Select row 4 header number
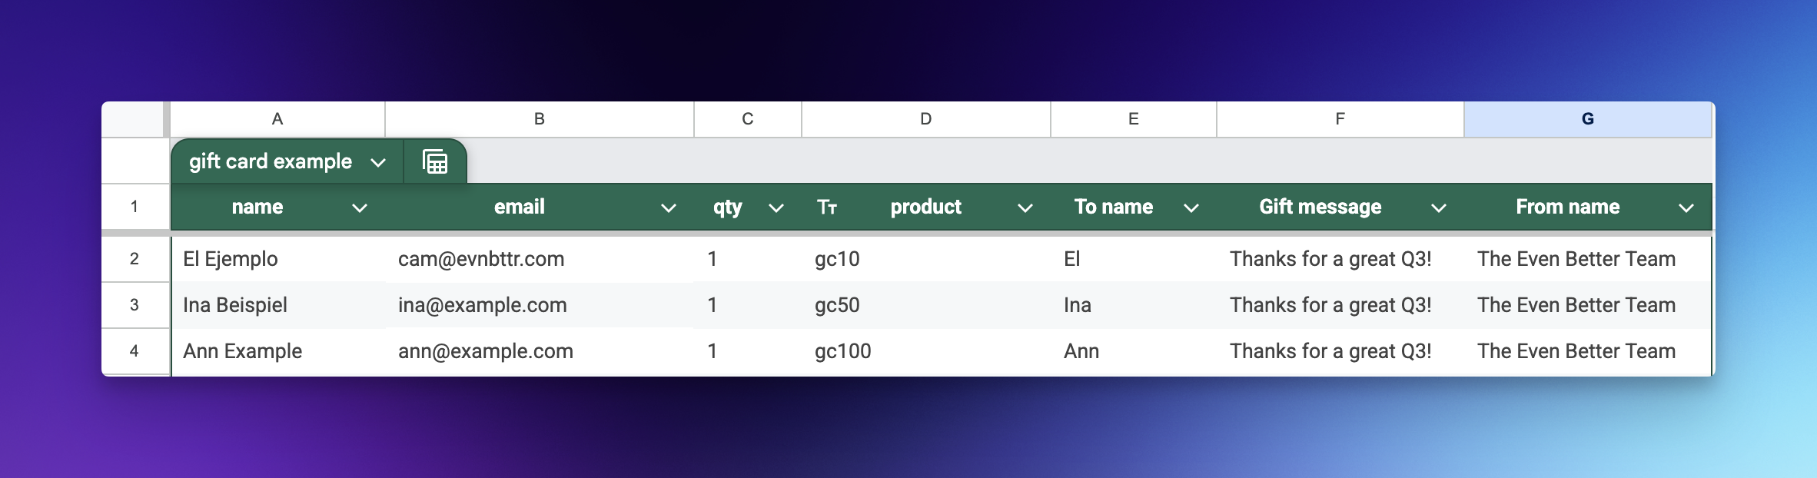The image size is (1817, 478). (x=135, y=351)
